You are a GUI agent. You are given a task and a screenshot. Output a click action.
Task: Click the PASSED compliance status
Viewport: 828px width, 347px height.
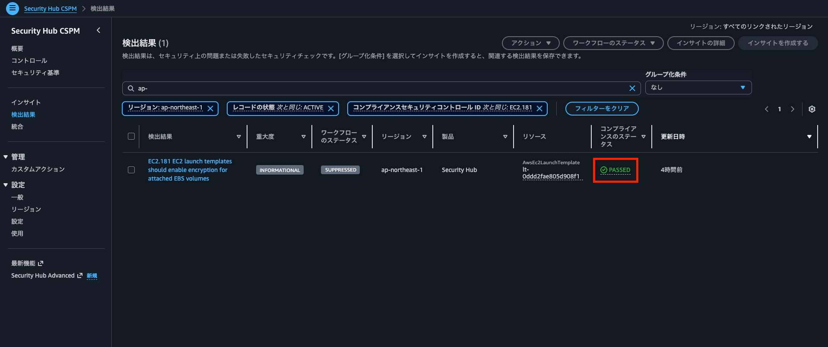click(x=615, y=170)
